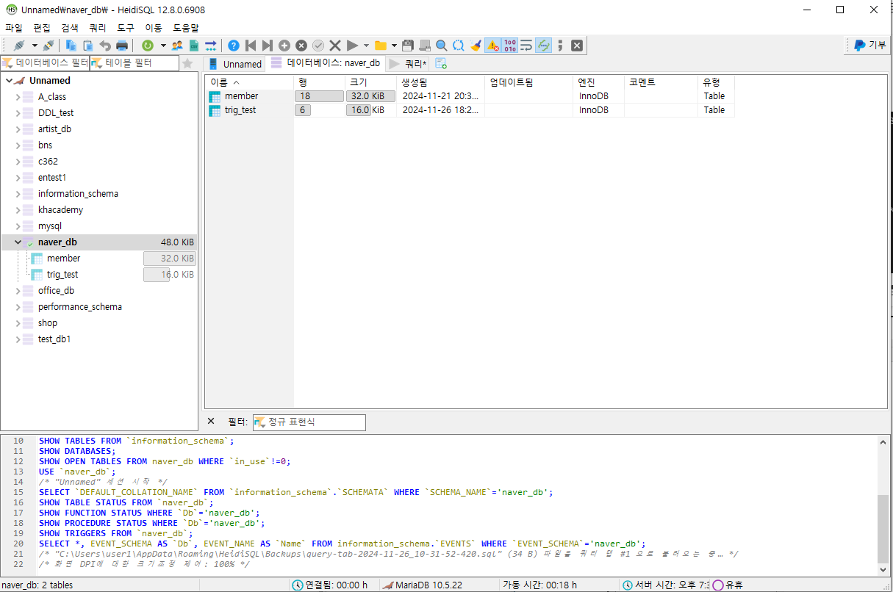The image size is (893, 592).
Task: Click the copy icon in toolbar
Action: point(71,46)
